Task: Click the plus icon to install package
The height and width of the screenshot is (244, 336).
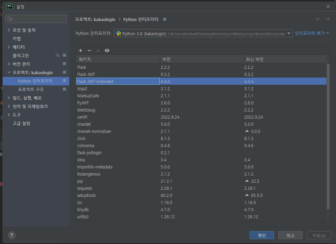Action: coord(81,50)
